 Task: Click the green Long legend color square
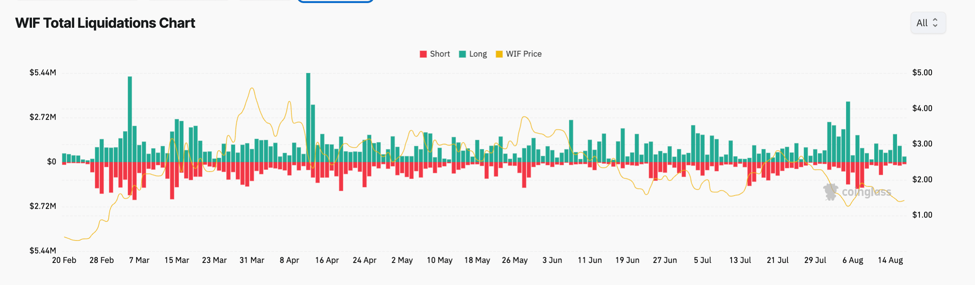(x=462, y=54)
